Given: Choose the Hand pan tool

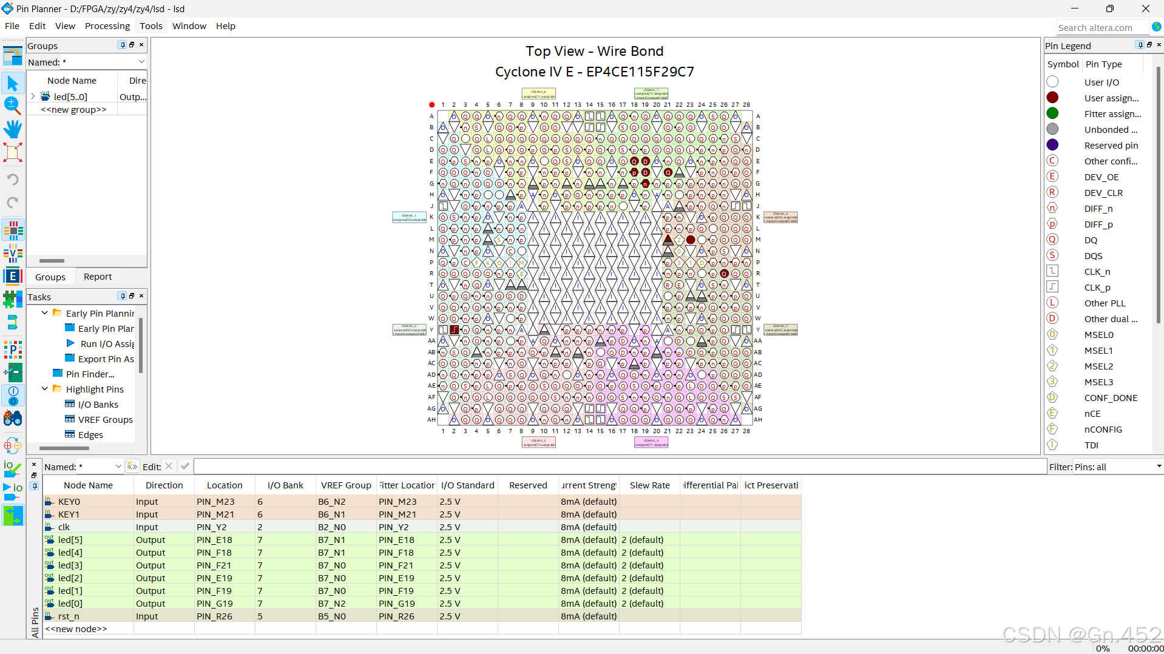Looking at the screenshot, I should 13,129.
